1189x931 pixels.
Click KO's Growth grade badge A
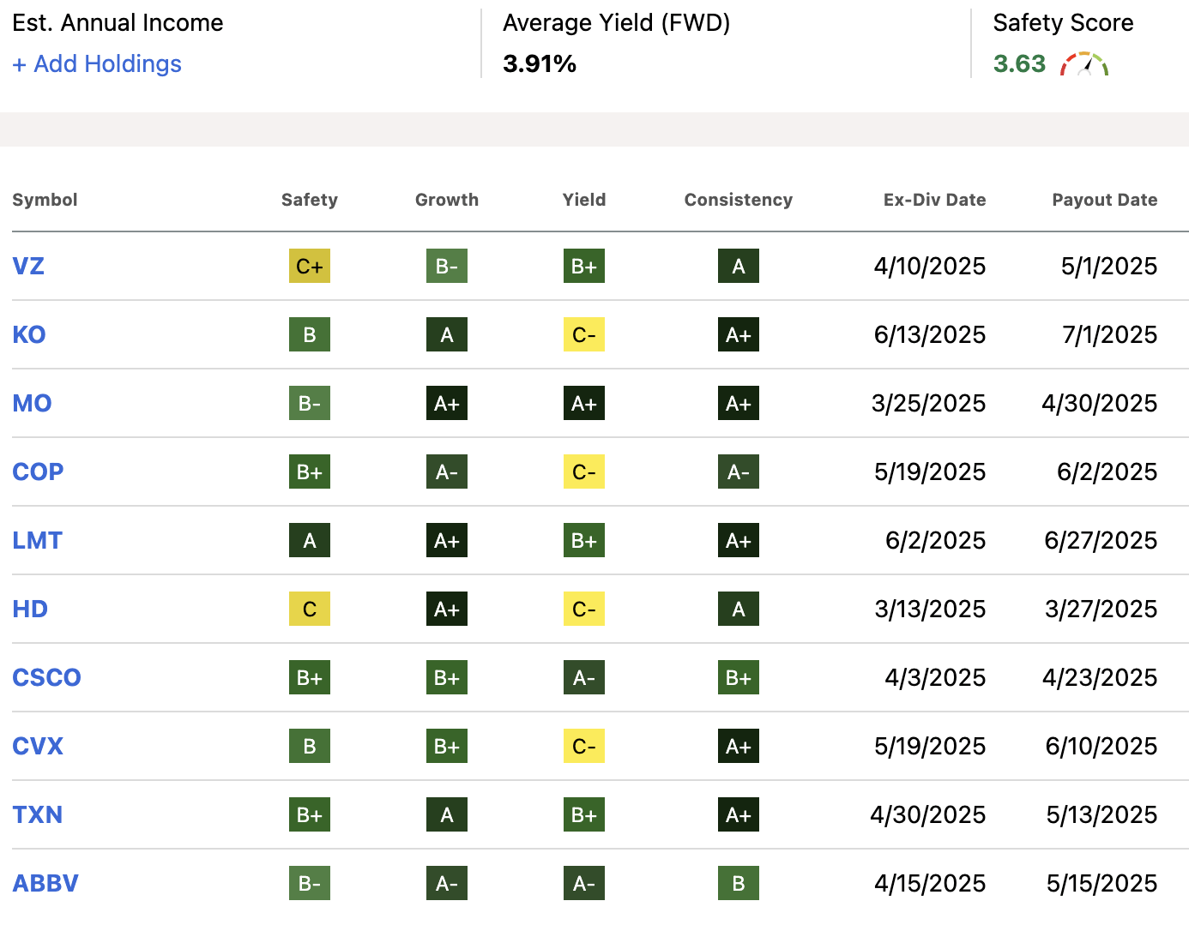[x=446, y=334]
